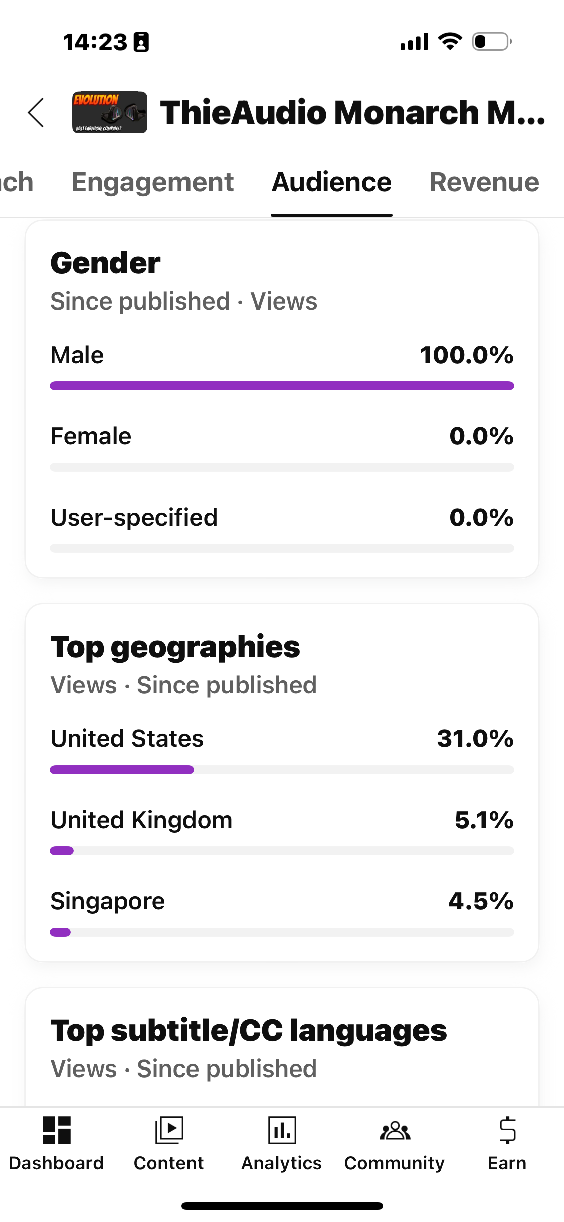This screenshot has height=1222, width=564.
Task: Tap the battery status icon
Action: click(492, 41)
